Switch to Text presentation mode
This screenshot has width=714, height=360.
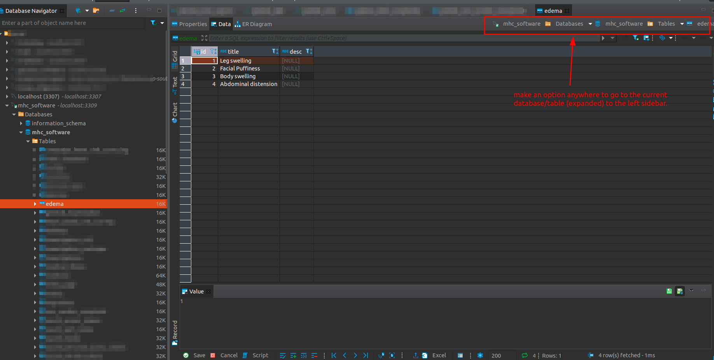pyautogui.click(x=175, y=85)
